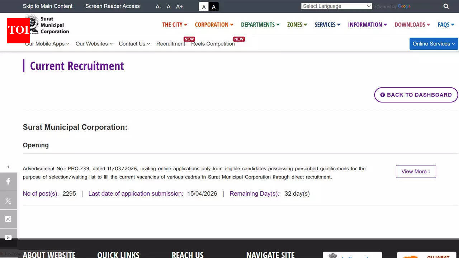Open the Facebook share icon

click(x=9, y=181)
